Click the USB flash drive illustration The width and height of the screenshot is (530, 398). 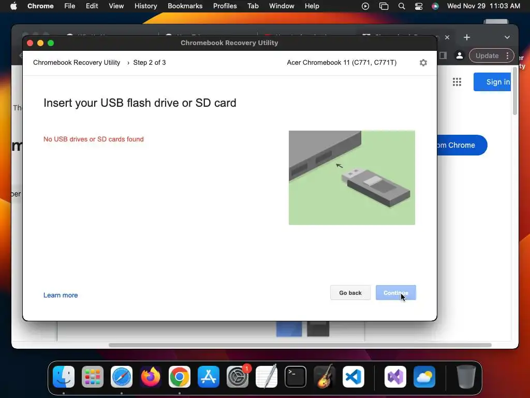pos(352,178)
